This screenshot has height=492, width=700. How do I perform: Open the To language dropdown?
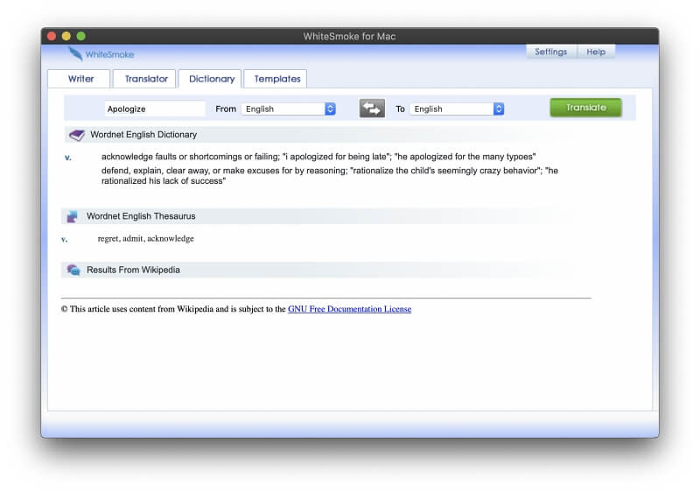[457, 109]
